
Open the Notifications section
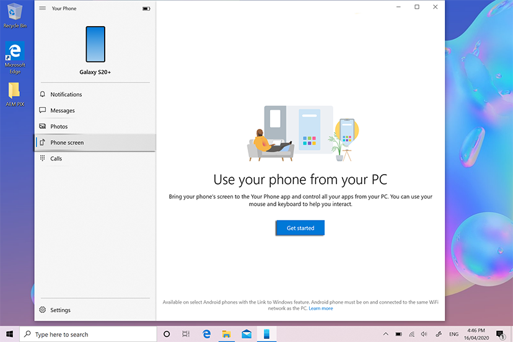(x=95, y=94)
